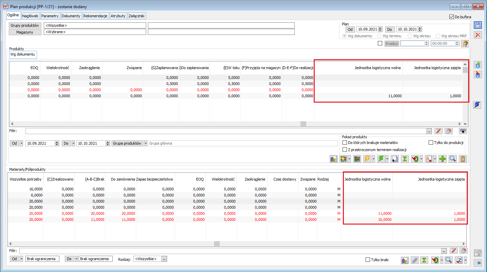Click the red filter funnel icon beside Produkty Filtr
Image resolution: width=487 pixels, height=272 pixels.
tap(439, 131)
